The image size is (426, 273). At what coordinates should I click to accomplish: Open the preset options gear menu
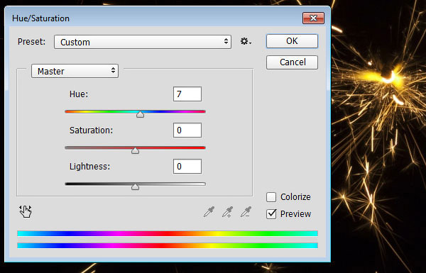click(x=246, y=42)
